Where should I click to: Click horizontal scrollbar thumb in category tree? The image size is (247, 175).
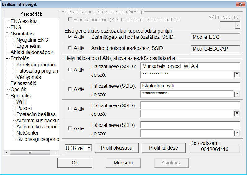30,153
